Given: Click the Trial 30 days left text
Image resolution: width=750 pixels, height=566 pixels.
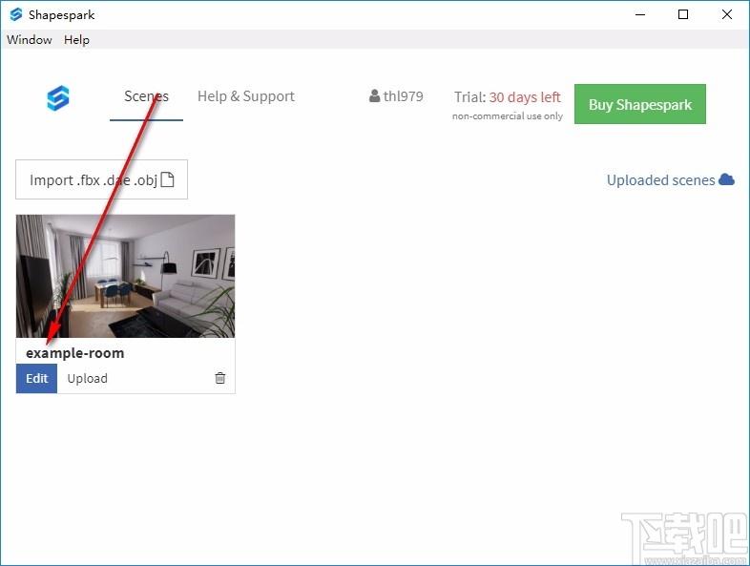Looking at the screenshot, I should (x=507, y=97).
